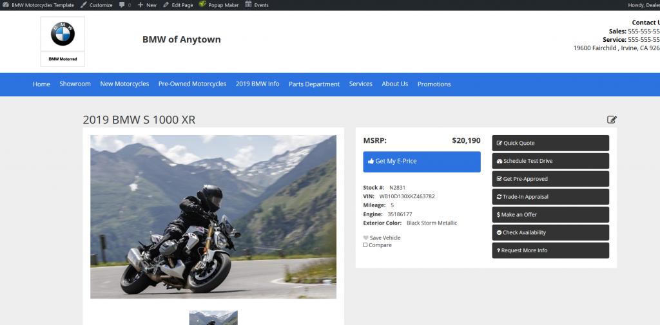660x325 pixels.
Task: Select the small motorcycle thumbnail below photo
Action: (213, 318)
